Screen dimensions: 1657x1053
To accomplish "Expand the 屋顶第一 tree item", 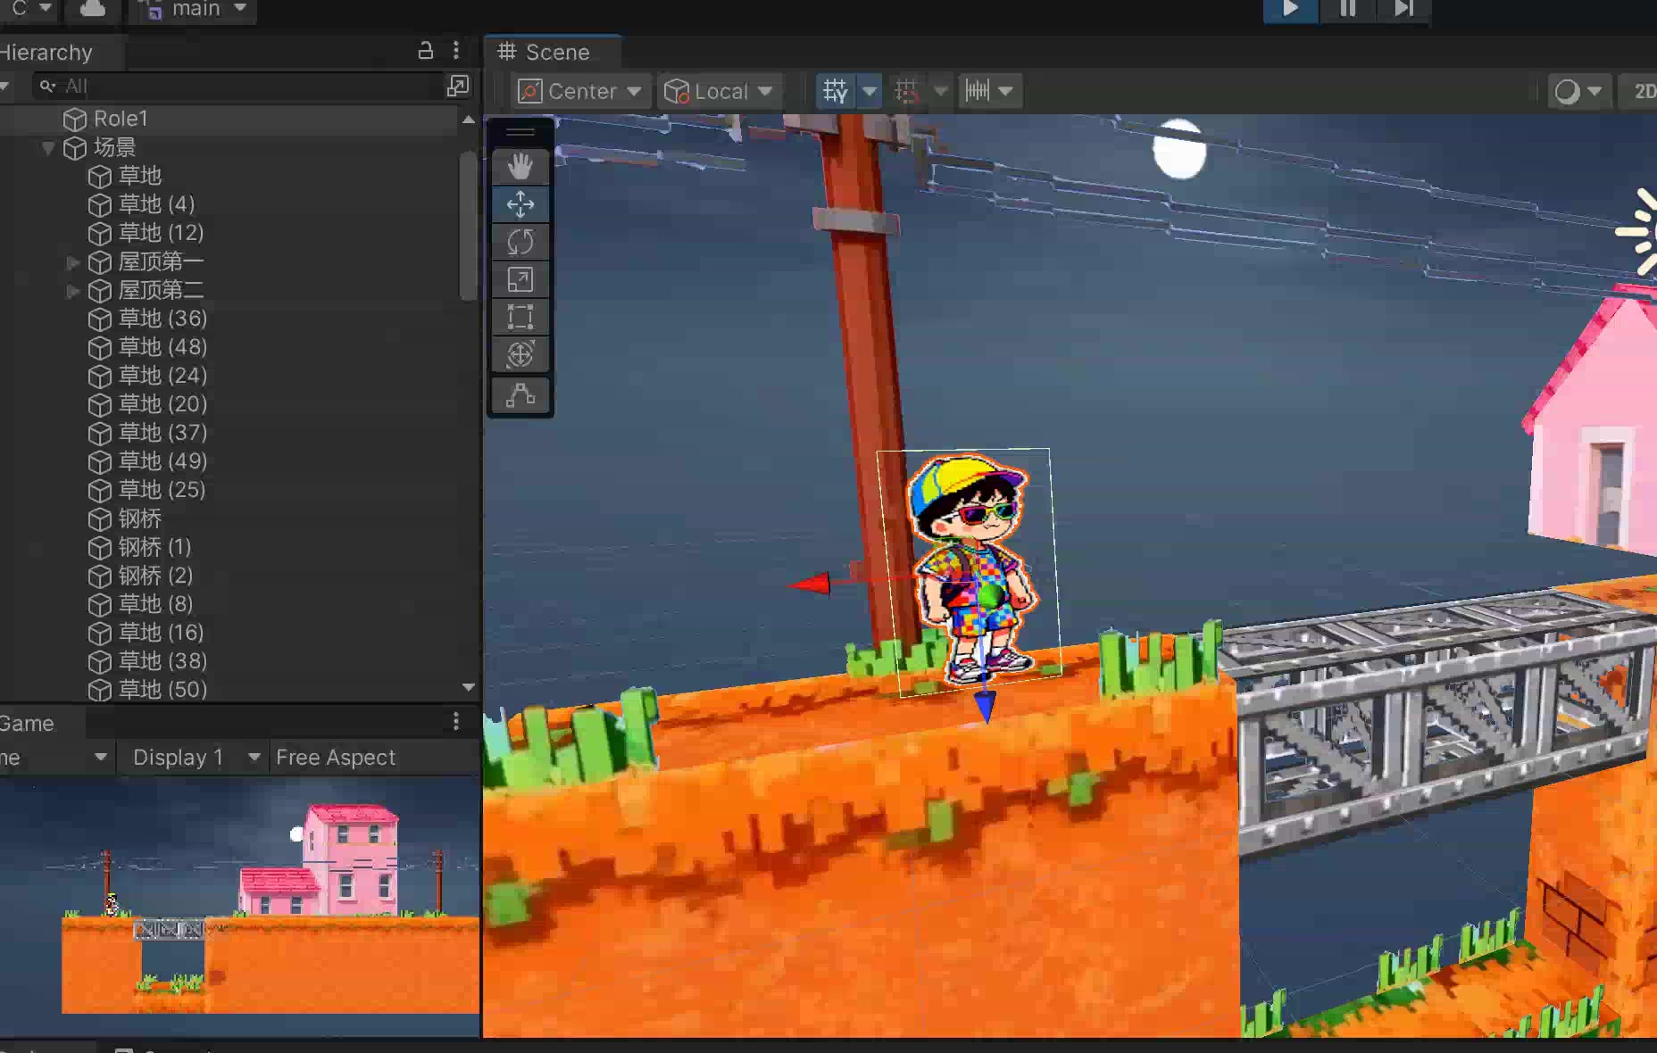I will (73, 262).
